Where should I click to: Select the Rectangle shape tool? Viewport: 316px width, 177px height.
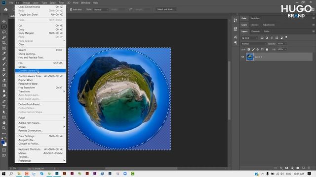click(x=4, y=117)
